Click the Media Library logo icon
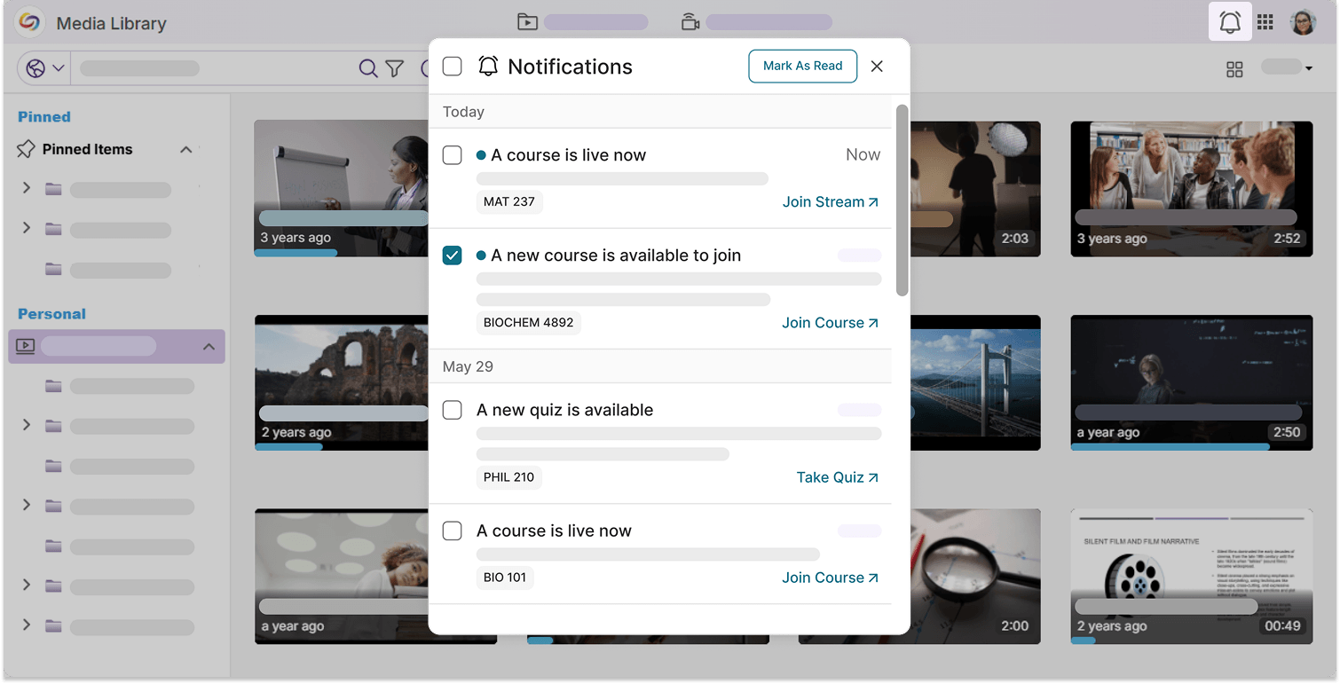 (29, 23)
